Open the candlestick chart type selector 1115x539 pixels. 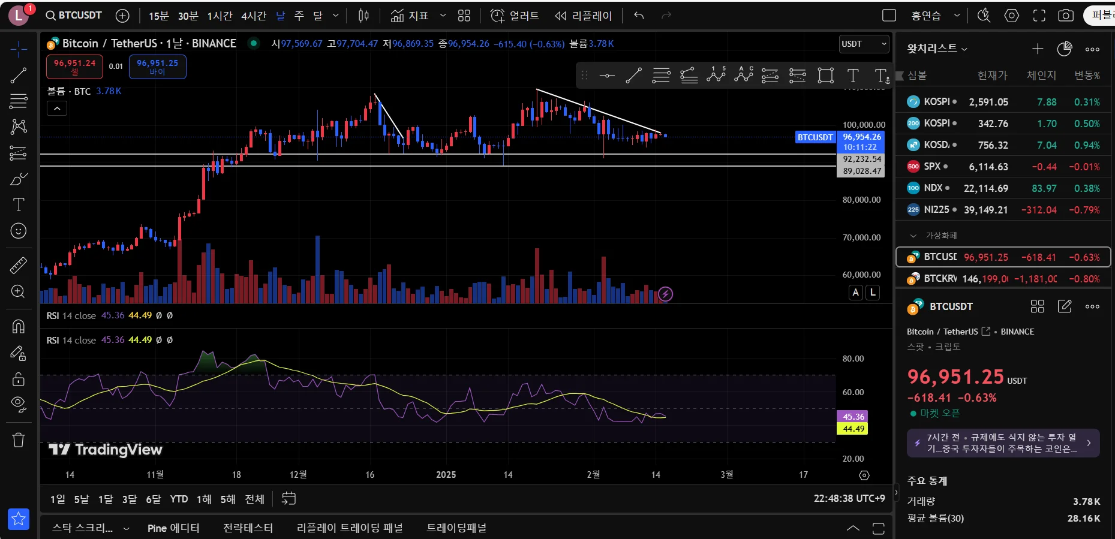pyautogui.click(x=363, y=16)
